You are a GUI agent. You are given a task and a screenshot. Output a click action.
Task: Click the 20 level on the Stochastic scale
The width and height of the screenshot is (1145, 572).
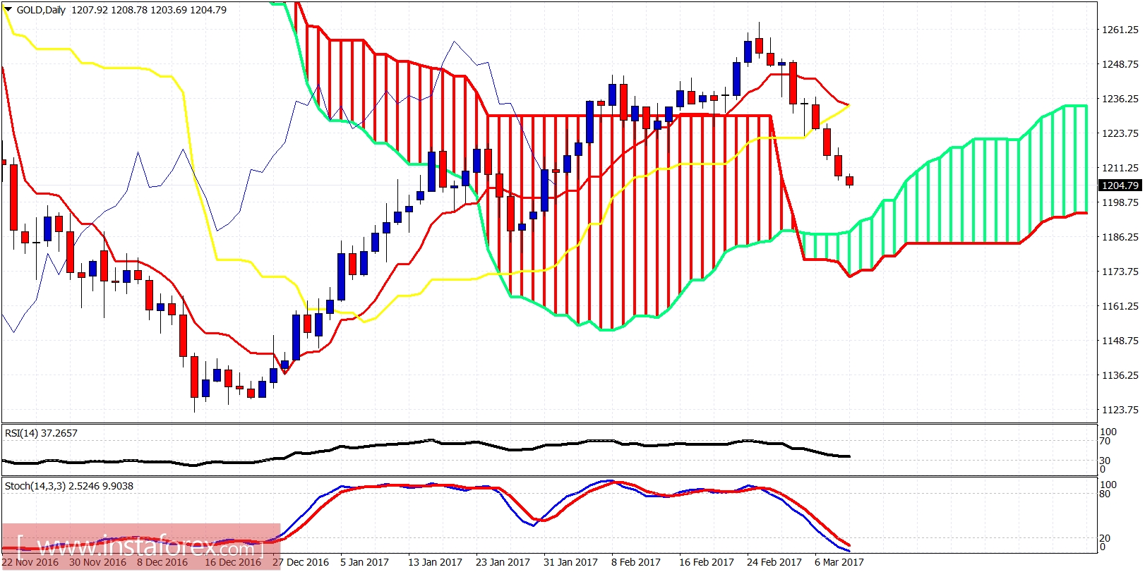coord(1105,538)
